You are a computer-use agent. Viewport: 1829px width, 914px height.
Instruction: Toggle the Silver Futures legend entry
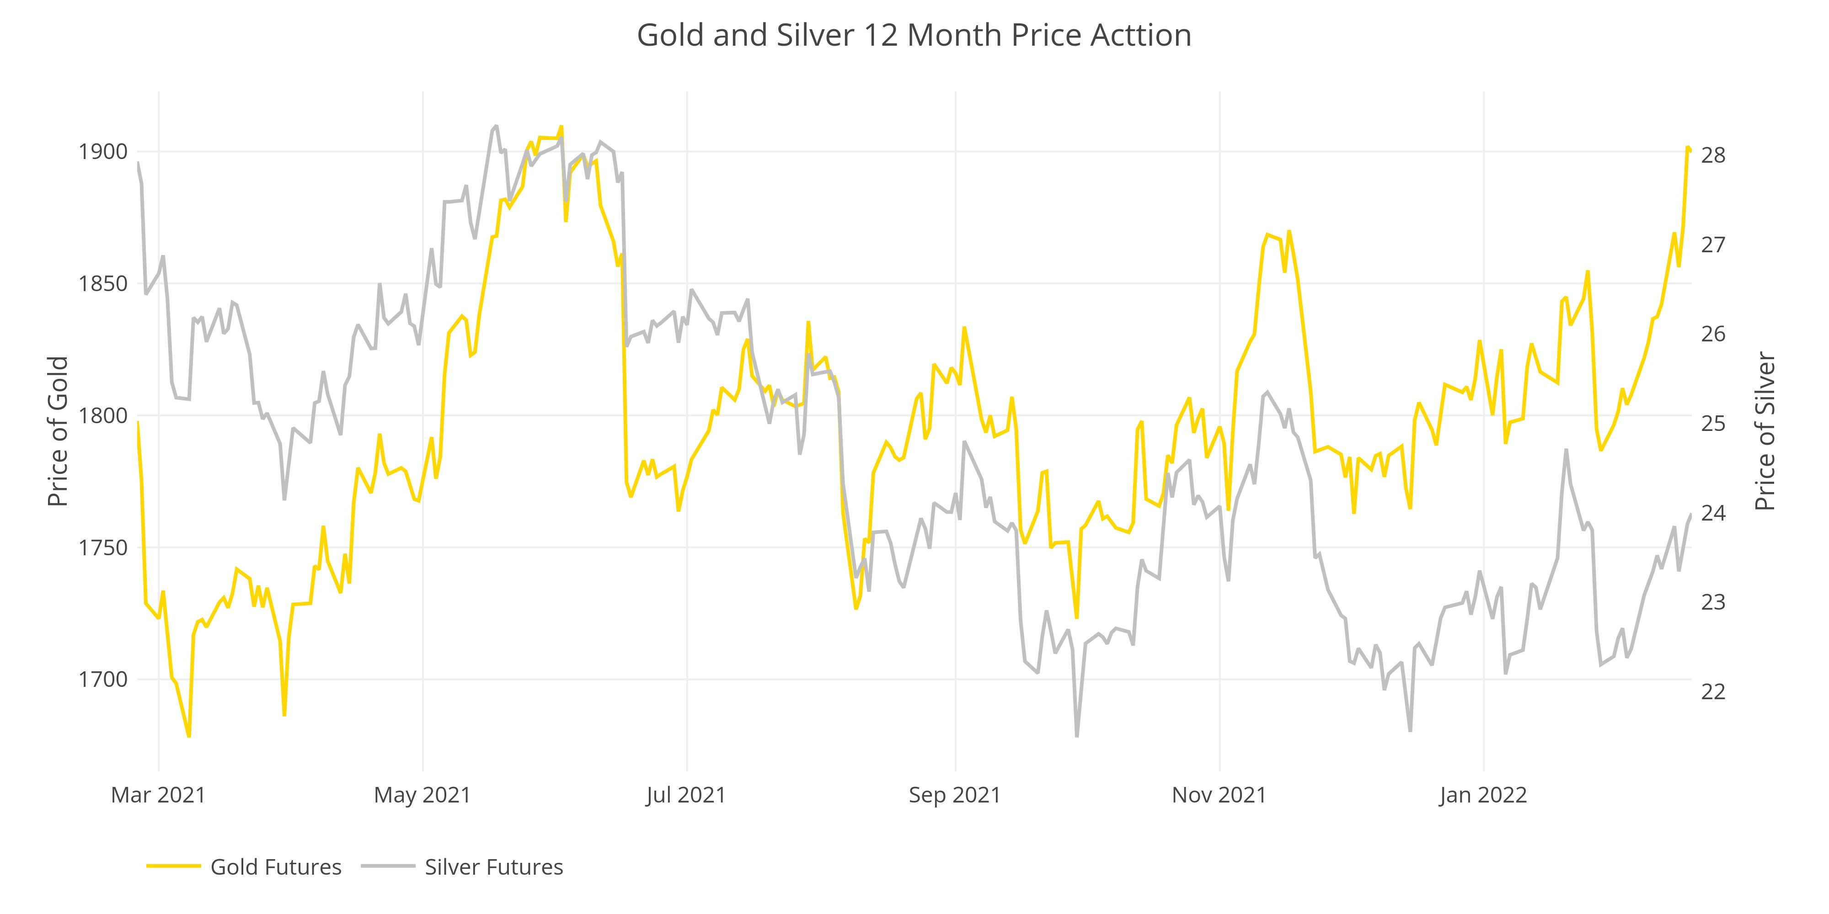pyautogui.click(x=493, y=866)
